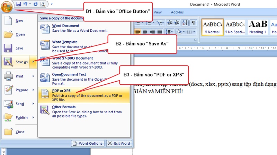
Task: Click the Numbering list icon
Action: click(x=149, y=23)
